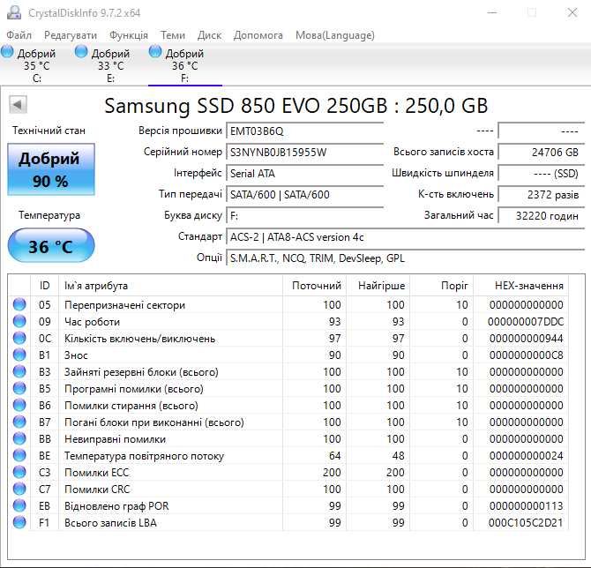591x568 pixels.
Task: Click status orb for attribute 05 Перепризначені сектори
Action: coord(19,304)
